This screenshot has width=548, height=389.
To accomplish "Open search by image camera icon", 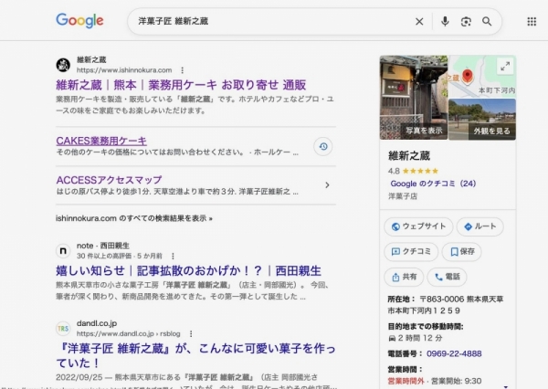I will pyautogui.click(x=466, y=22).
